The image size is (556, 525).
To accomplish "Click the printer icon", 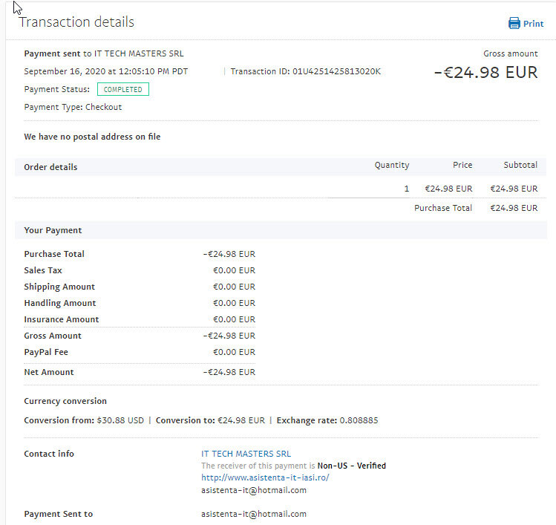I will [514, 24].
